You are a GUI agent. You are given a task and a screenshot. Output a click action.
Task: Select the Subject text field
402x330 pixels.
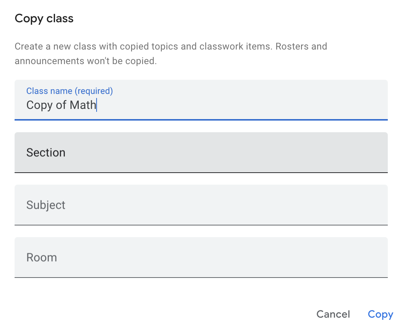point(201,205)
